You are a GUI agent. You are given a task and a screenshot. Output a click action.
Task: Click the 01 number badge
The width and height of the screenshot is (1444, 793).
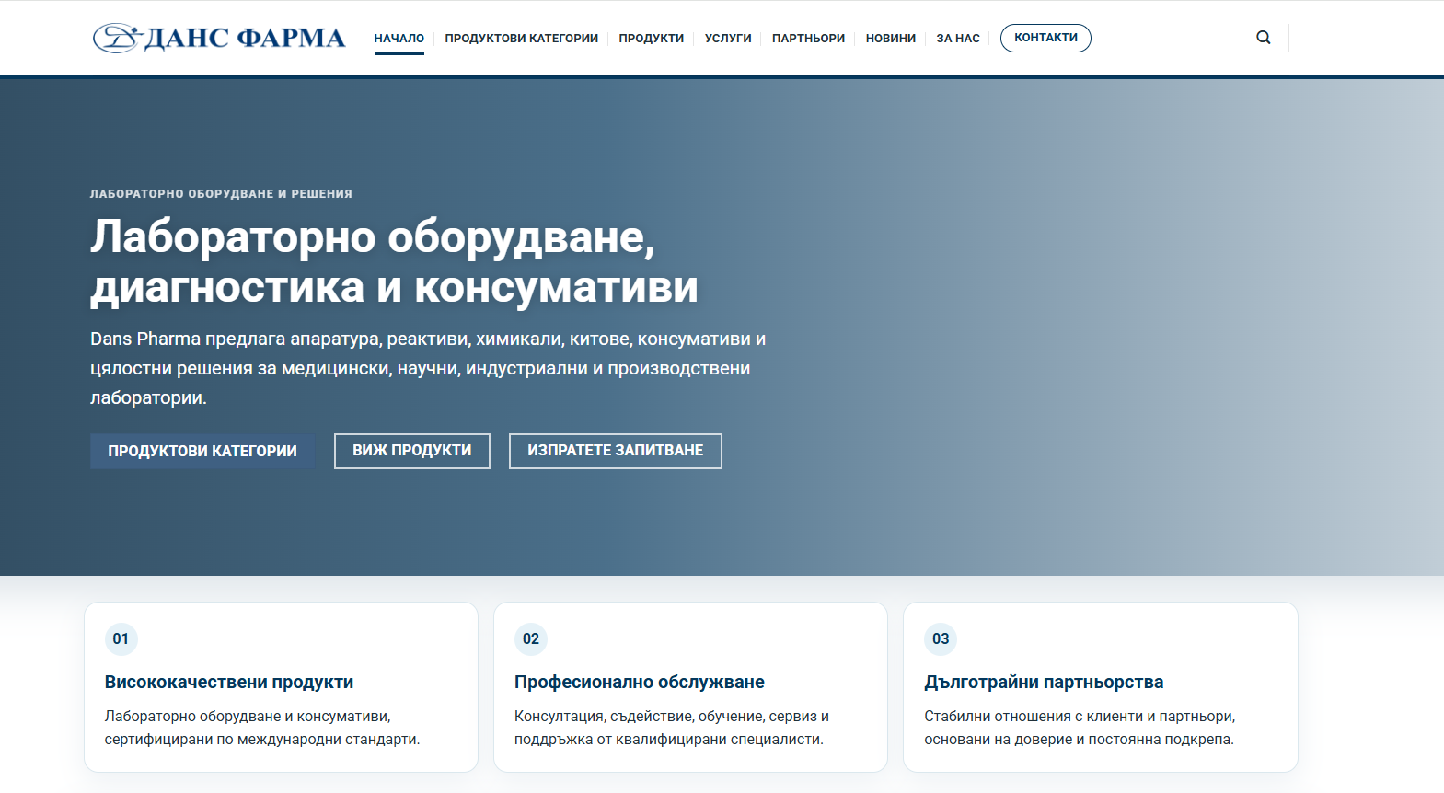(x=121, y=638)
